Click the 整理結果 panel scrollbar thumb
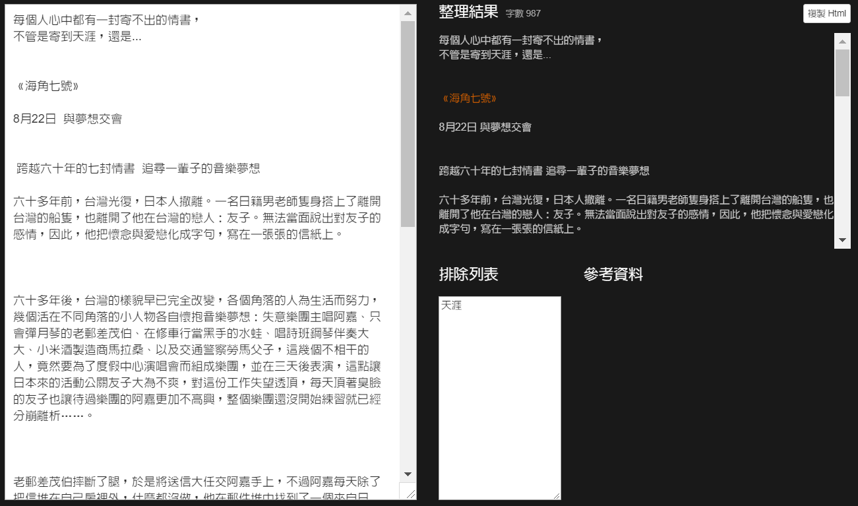This screenshot has height=506, width=858. (842, 73)
